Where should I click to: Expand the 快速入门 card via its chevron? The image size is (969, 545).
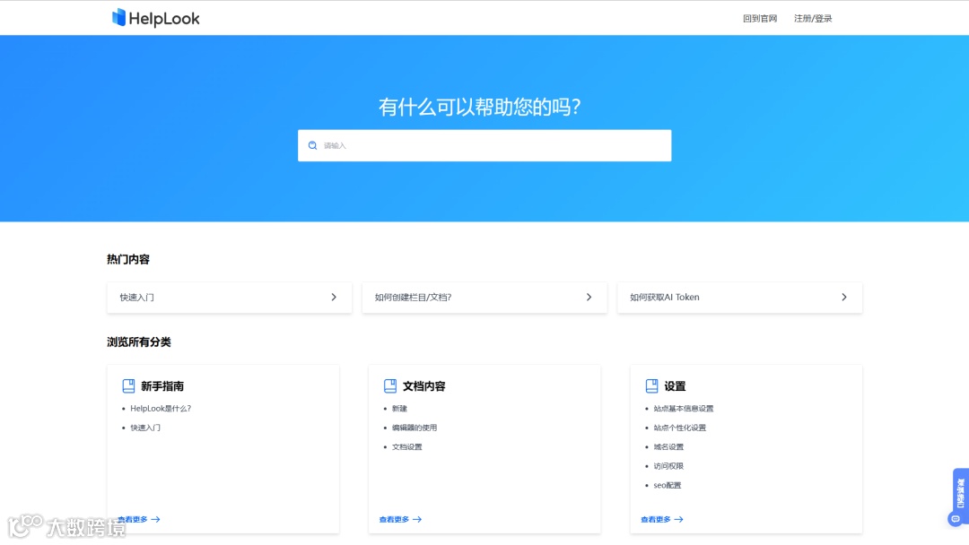[x=333, y=297]
